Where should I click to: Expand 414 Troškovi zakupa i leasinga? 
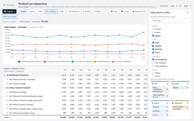[x=7, y=105]
